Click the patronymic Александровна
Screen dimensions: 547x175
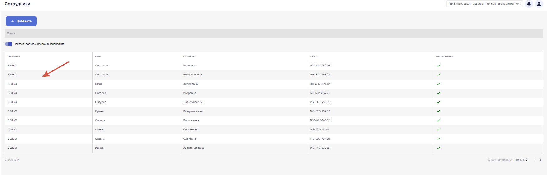193,148
